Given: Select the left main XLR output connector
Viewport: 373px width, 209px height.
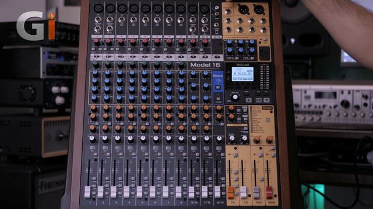Looking at the screenshot, I should coord(244,9).
